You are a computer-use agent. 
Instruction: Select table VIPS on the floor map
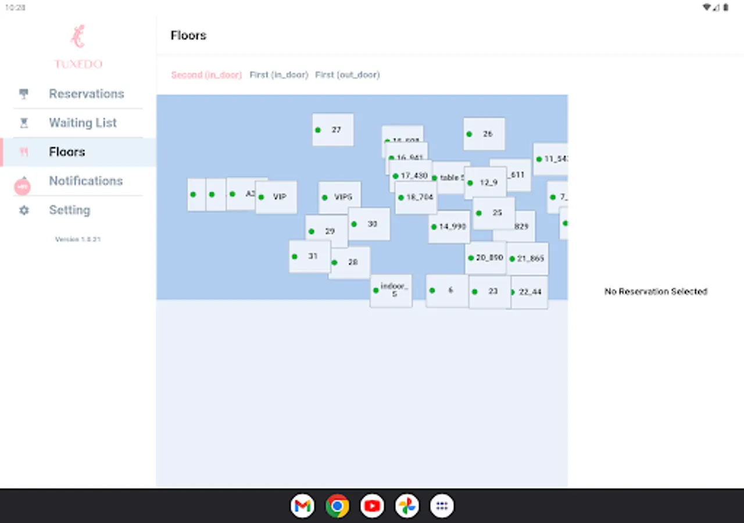coord(341,197)
